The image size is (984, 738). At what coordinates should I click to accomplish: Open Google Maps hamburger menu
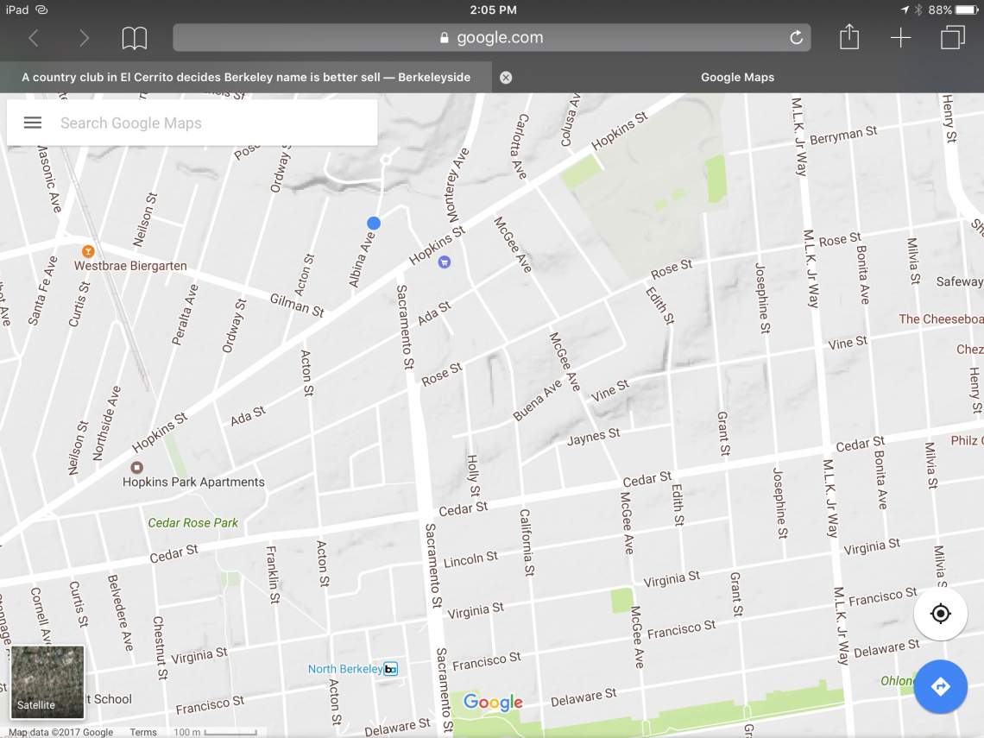tap(33, 123)
